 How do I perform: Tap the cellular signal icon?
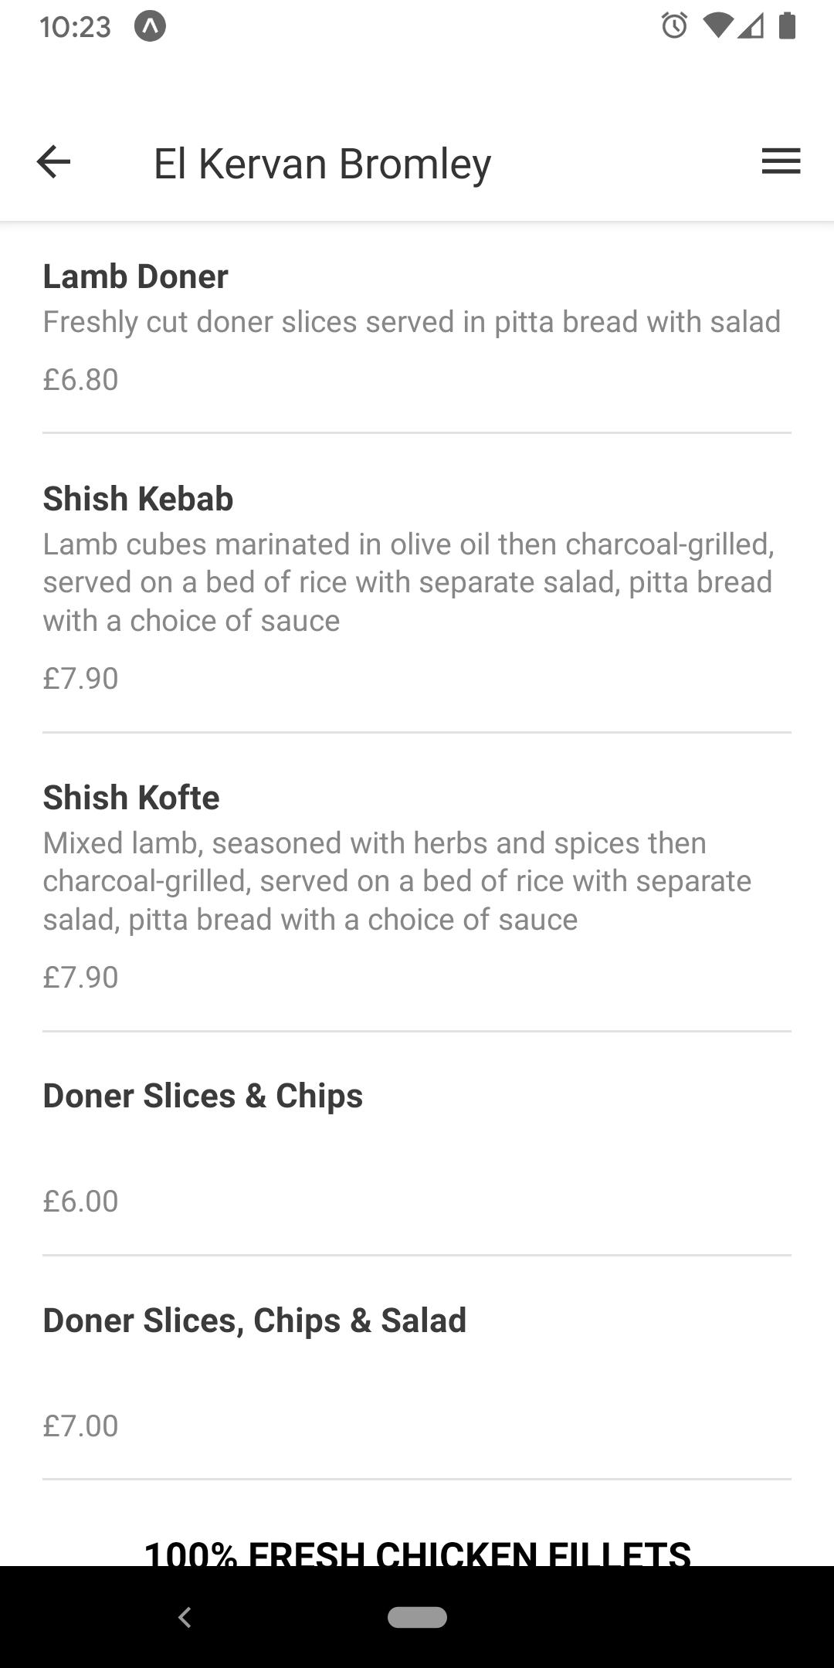tap(751, 26)
